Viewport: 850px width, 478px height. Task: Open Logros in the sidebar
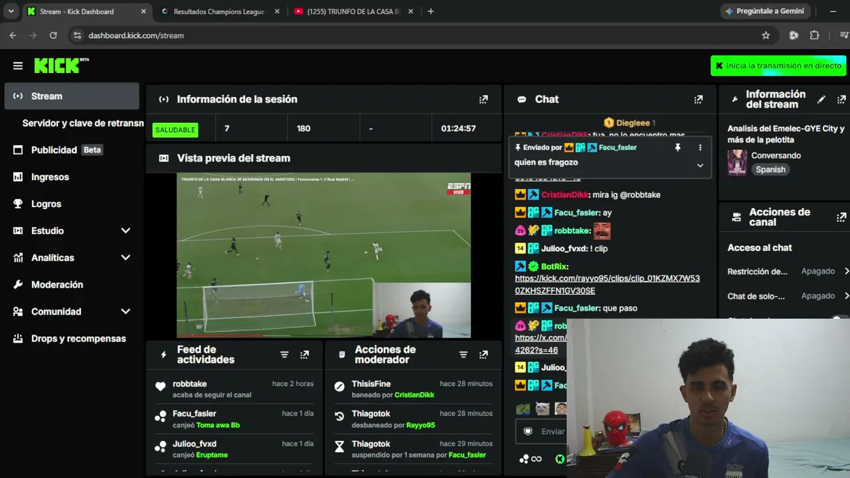tap(72, 204)
